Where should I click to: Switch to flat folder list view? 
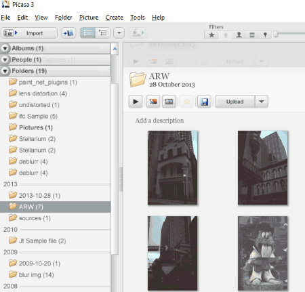pos(87,33)
